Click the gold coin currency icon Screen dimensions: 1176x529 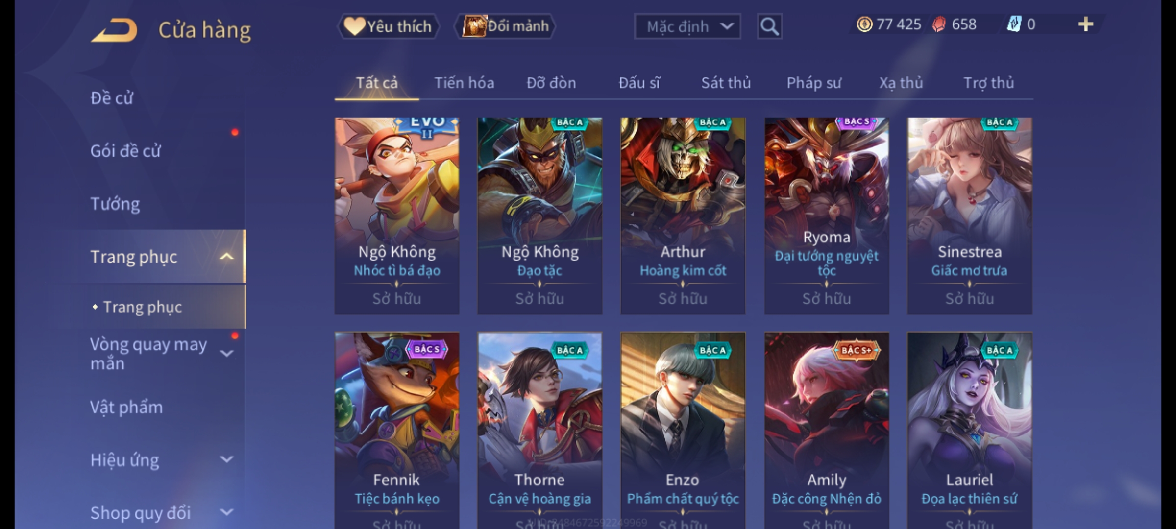click(x=864, y=24)
